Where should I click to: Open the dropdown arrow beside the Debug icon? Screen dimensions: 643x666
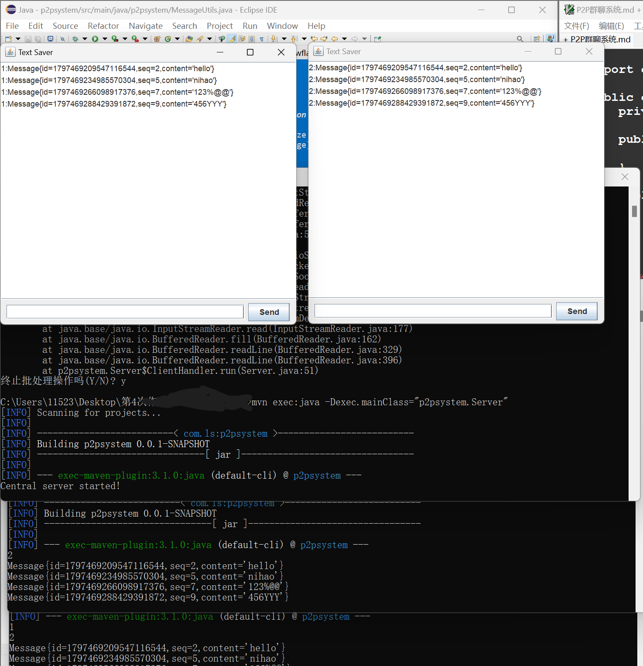[x=85, y=39]
